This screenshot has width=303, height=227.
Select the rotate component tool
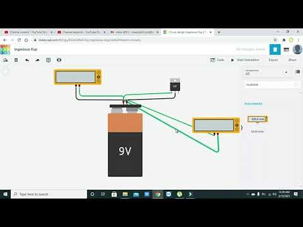coord(5,60)
